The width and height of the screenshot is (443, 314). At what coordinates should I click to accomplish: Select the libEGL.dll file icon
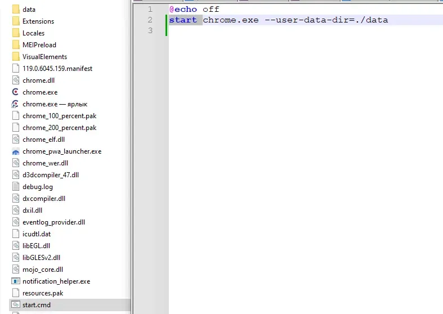pos(16,246)
